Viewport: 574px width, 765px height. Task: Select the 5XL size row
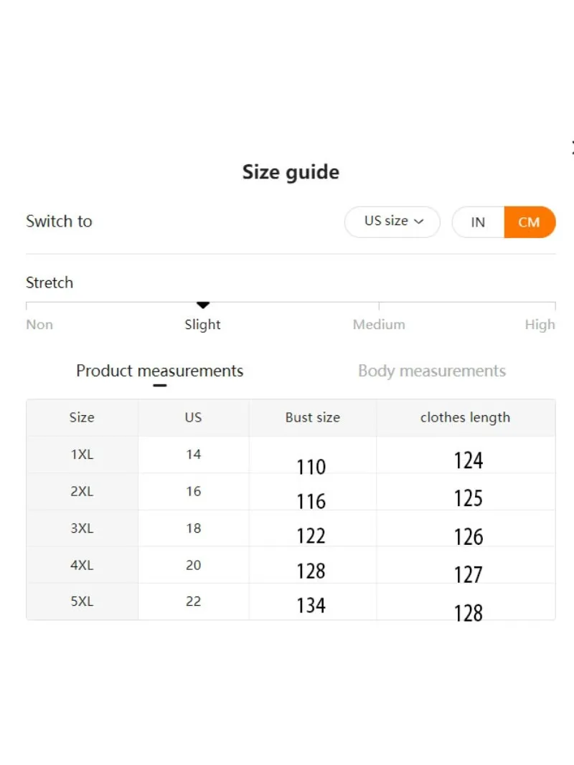tap(291, 602)
